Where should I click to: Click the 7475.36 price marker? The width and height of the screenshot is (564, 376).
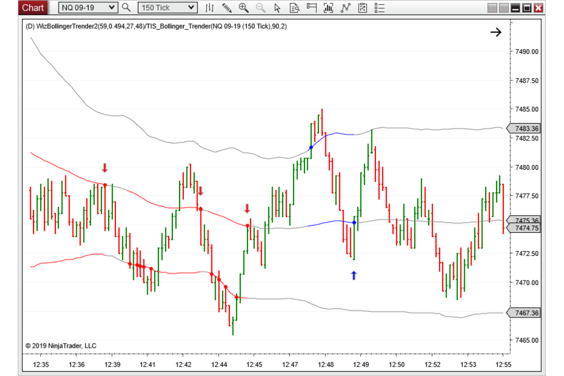(x=523, y=220)
